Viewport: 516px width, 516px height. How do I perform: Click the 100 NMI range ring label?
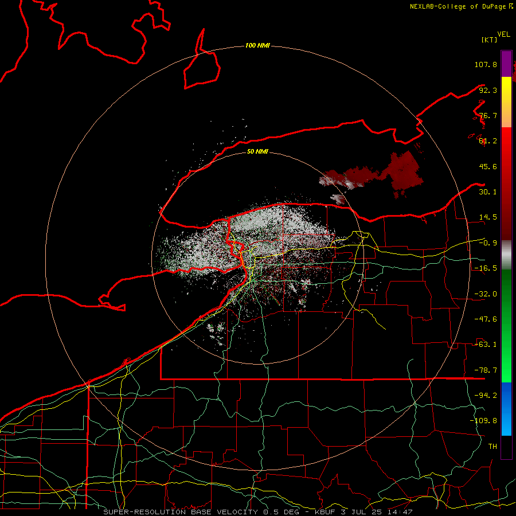pos(257,45)
